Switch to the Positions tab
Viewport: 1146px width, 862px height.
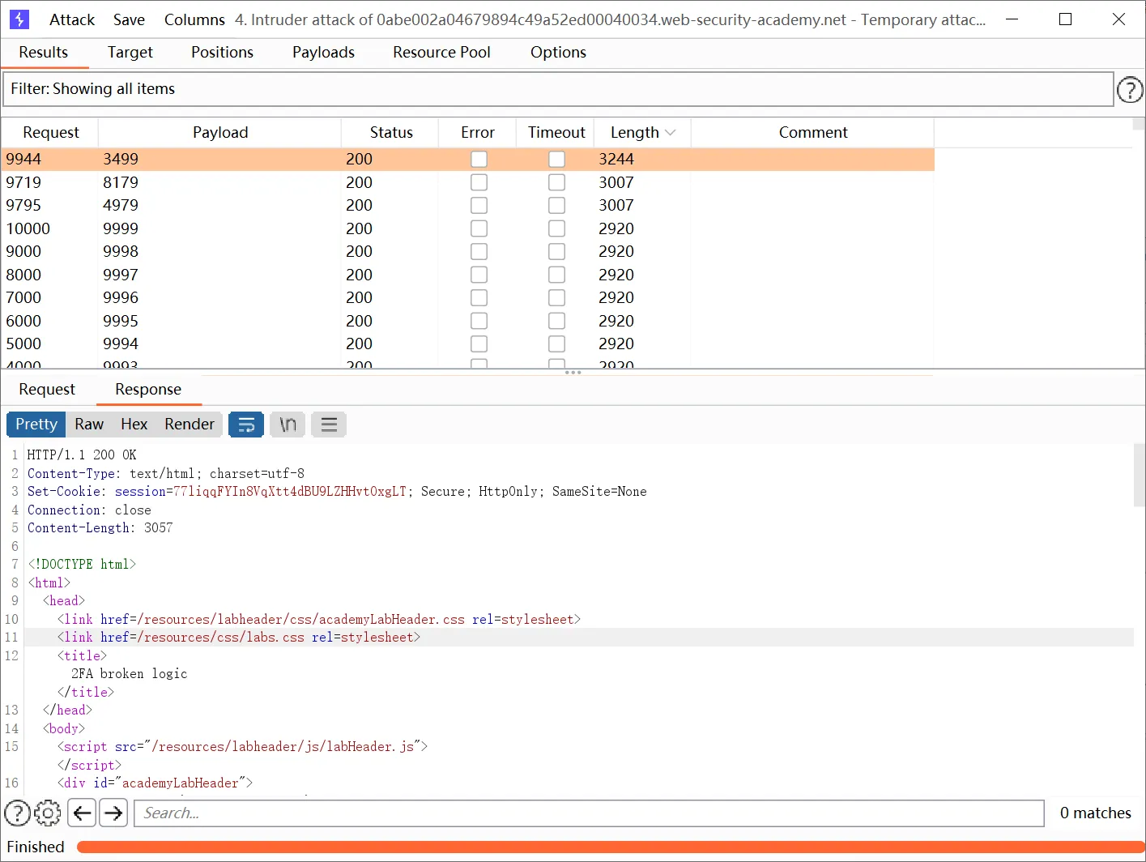pyautogui.click(x=222, y=52)
